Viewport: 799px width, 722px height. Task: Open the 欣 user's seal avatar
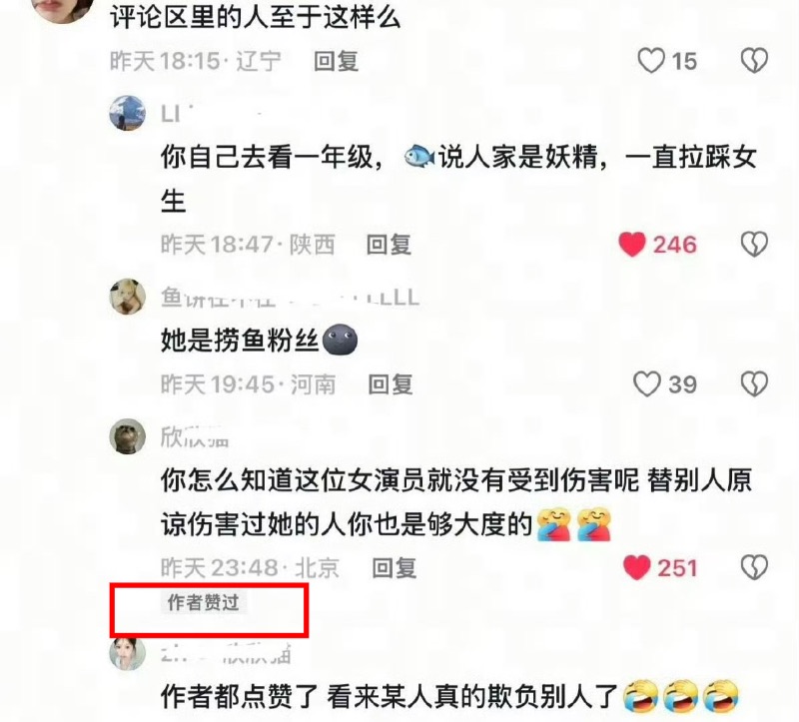[128, 436]
